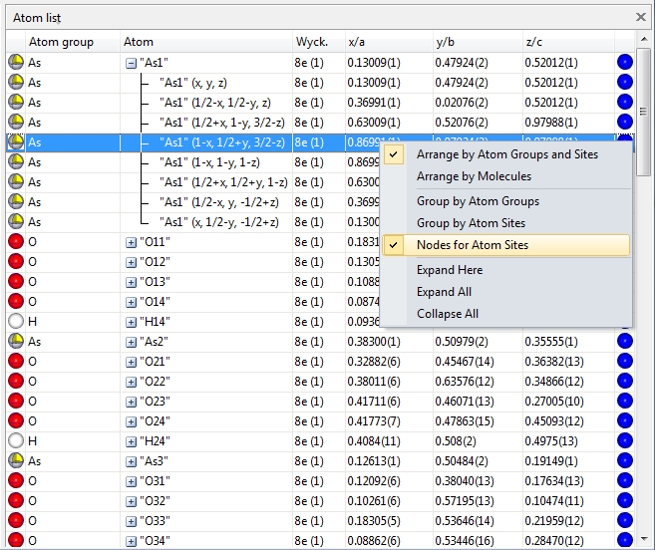Click the blue color swatch for O21
655x550 pixels.
624,362
